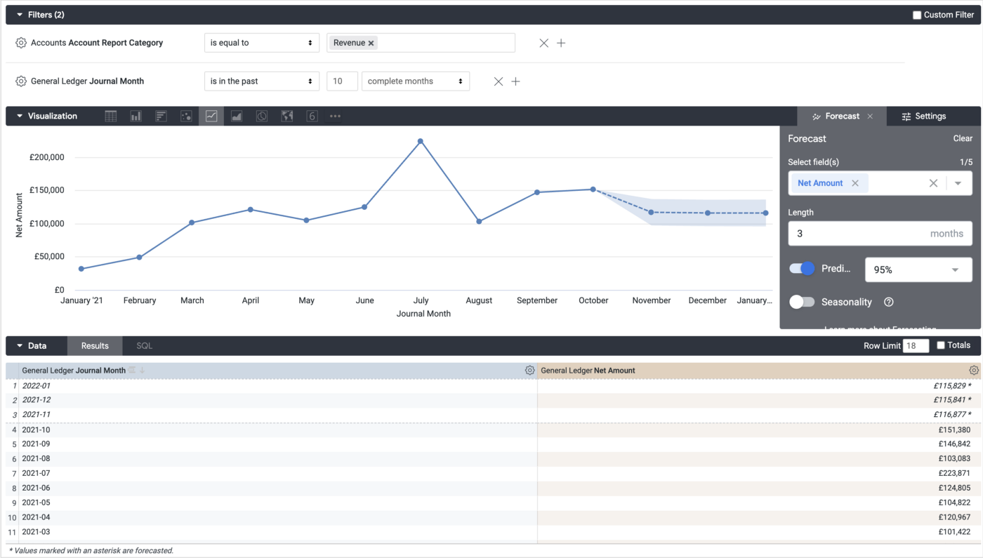Select the bar chart visualization
Image resolution: width=983 pixels, height=558 pixels.
point(161,116)
